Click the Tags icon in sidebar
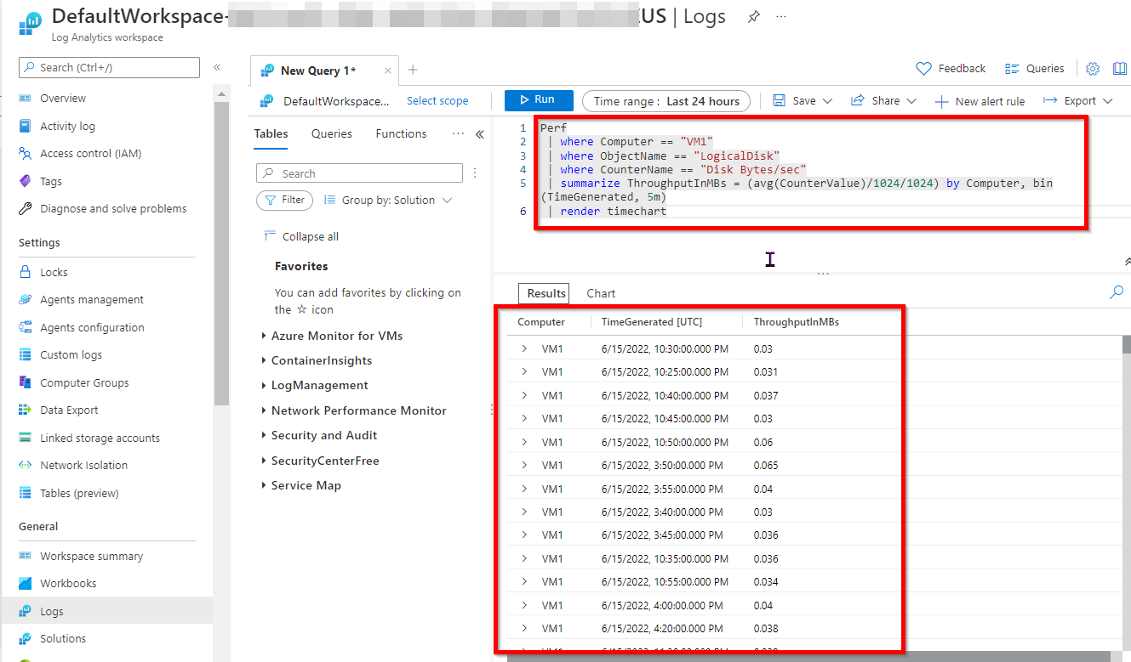 [x=26, y=181]
